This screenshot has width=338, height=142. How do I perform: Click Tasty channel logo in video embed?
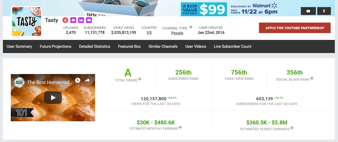click(19, 82)
